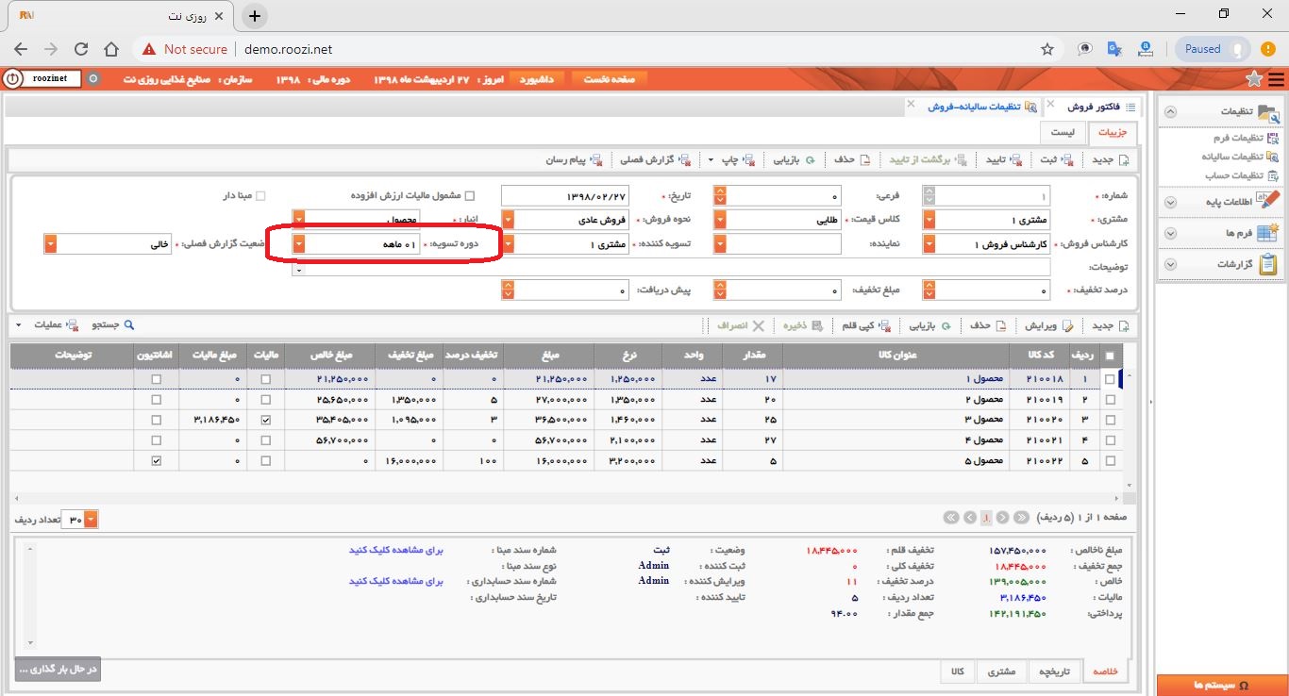Click the چاپ (print) toolbar icon

click(750, 159)
